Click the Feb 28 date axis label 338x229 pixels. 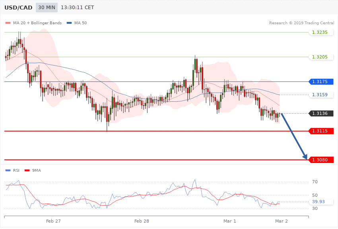pyautogui.click(x=142, y=221)
